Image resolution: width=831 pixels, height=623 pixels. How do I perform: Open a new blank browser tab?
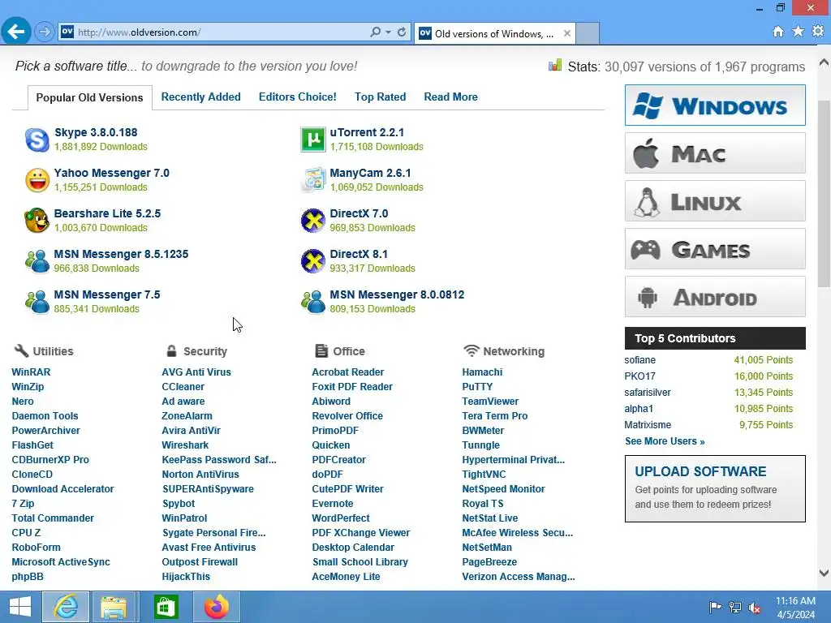click(588, 33)
